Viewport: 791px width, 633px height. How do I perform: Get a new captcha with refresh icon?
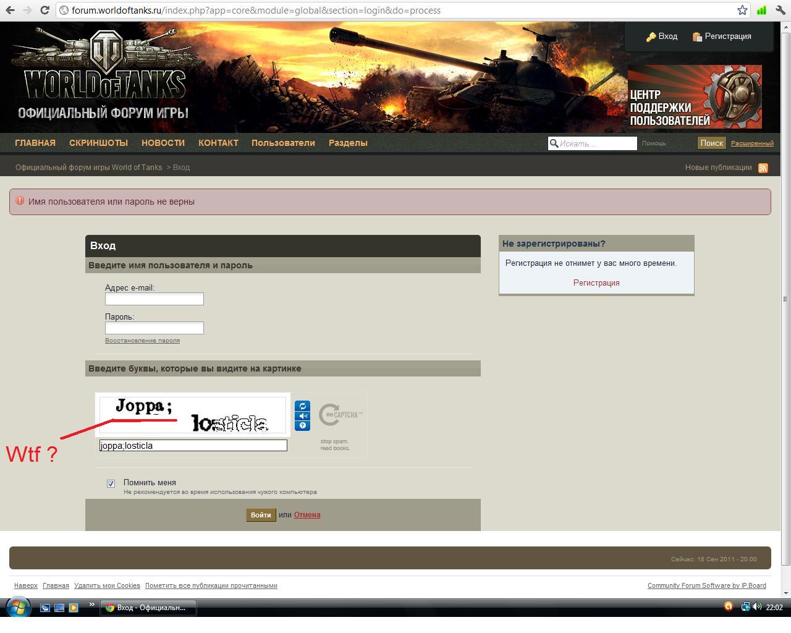click(x=302, y=406)
